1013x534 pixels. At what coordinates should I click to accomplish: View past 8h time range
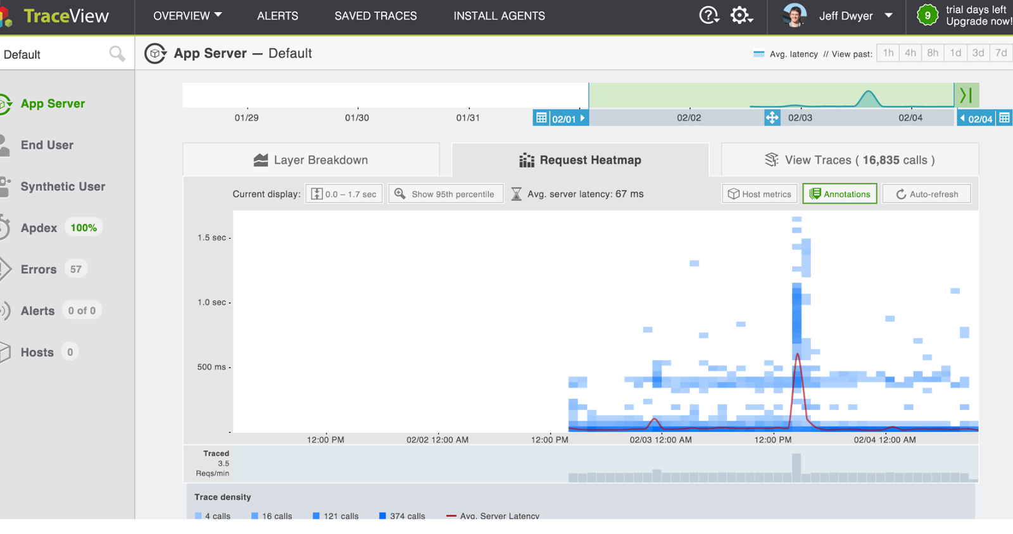pyautogui.click(x=933, y=53)
